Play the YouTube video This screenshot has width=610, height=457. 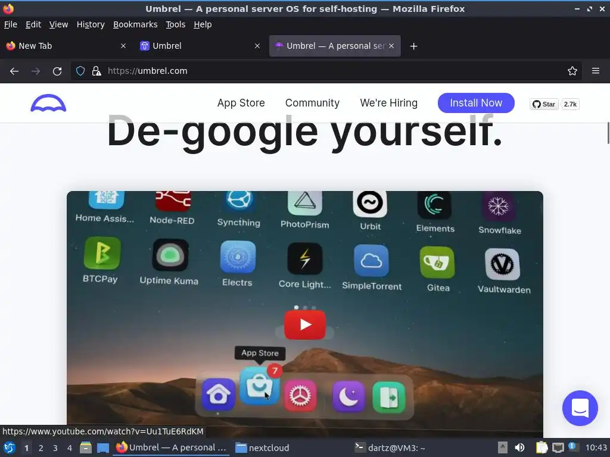coord(304,324)
